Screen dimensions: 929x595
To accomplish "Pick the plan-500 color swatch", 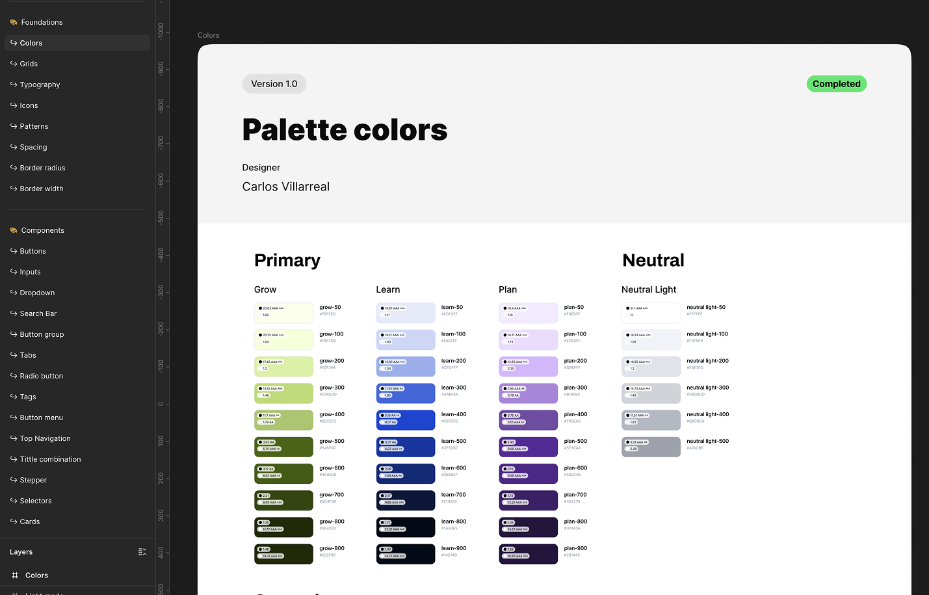I will [x=529, y=447].
